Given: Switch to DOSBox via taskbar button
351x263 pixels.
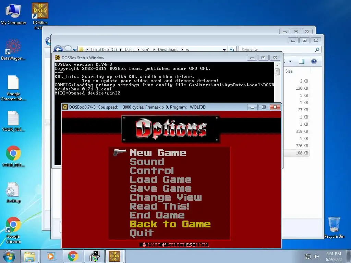Looking at the screenshot, I should tap(114, 256).
